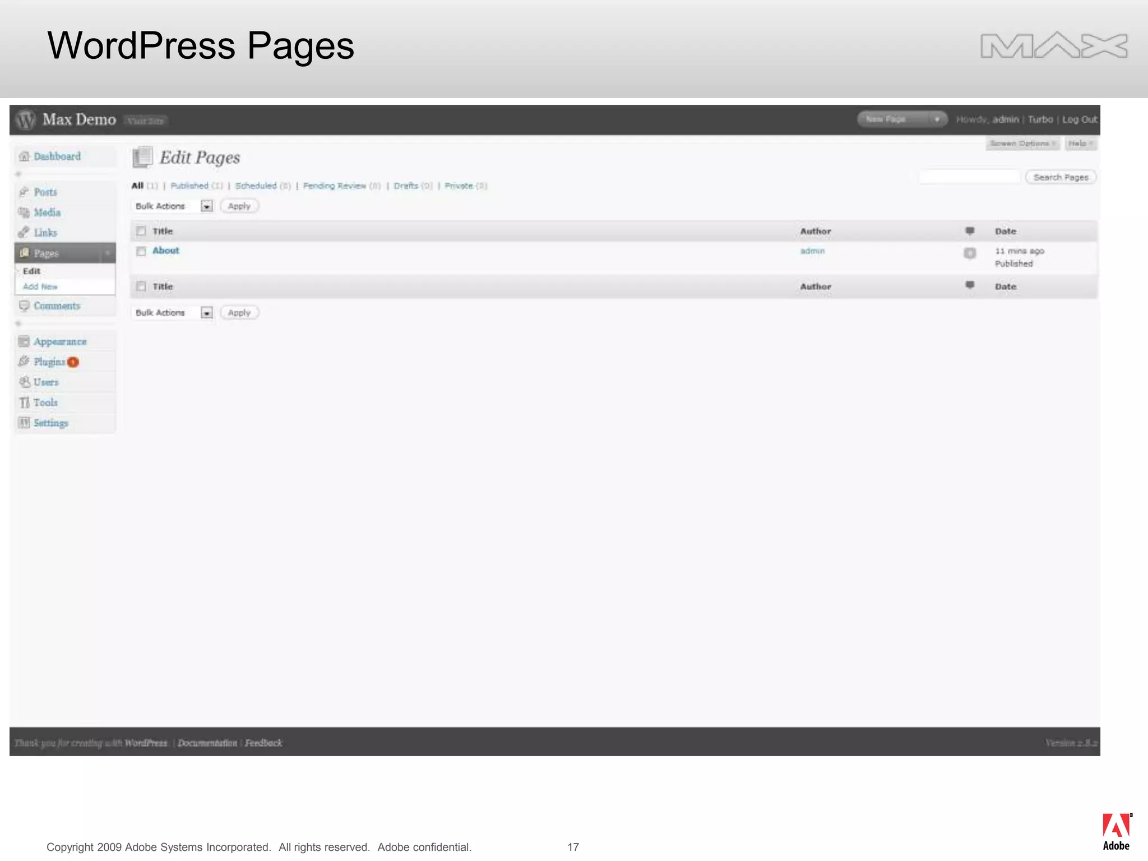Viewport: 1148px width, 861px height.
Task: Open the top Bulk Actions dropdown
Action: click(x=173, y=206)
